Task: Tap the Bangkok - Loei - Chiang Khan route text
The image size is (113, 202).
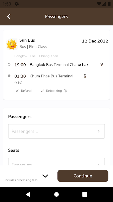Action: pyautogui.click(x=36, y=56)
